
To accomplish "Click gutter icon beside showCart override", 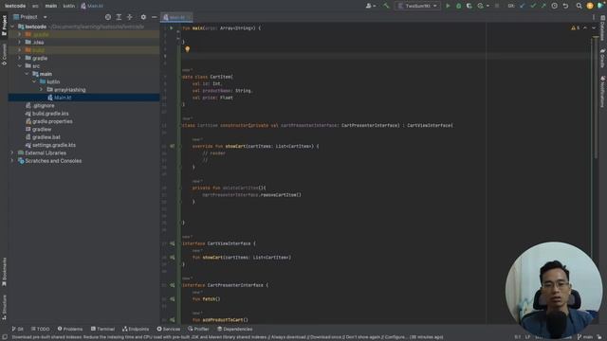I will click(x=172, y=147).
